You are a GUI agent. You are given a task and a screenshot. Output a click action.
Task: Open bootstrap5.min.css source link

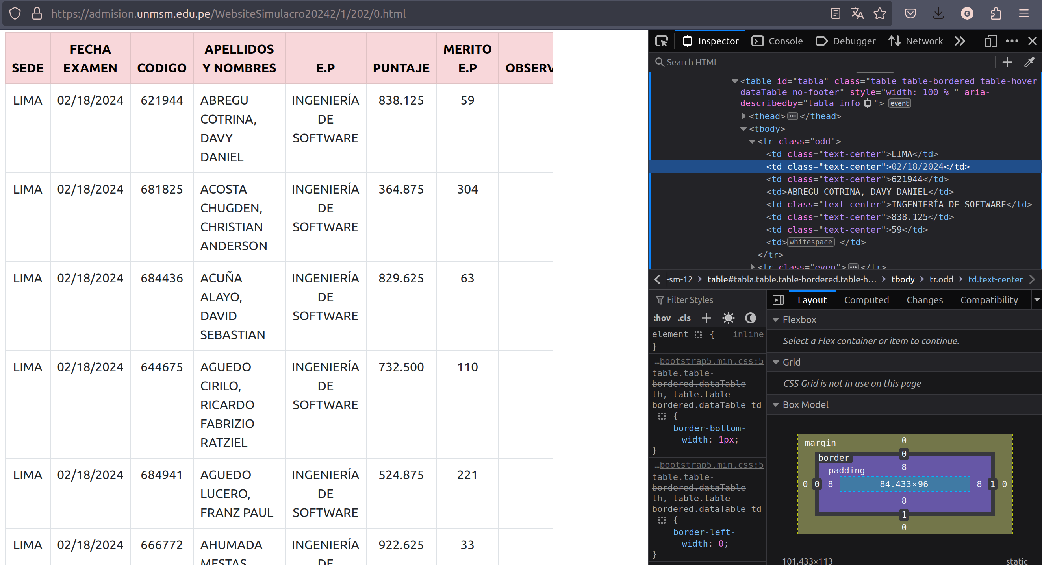pos(711,361)
